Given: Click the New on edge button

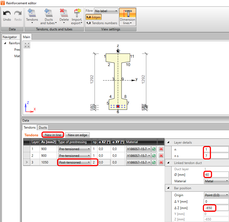Looking at the screenshot, I should (x=78, y=135).
